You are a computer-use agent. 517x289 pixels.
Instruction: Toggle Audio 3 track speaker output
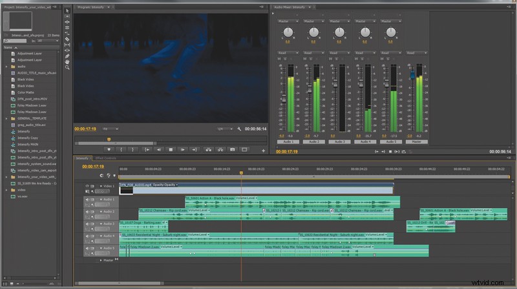pyautogui.click(x=87, y=224)
